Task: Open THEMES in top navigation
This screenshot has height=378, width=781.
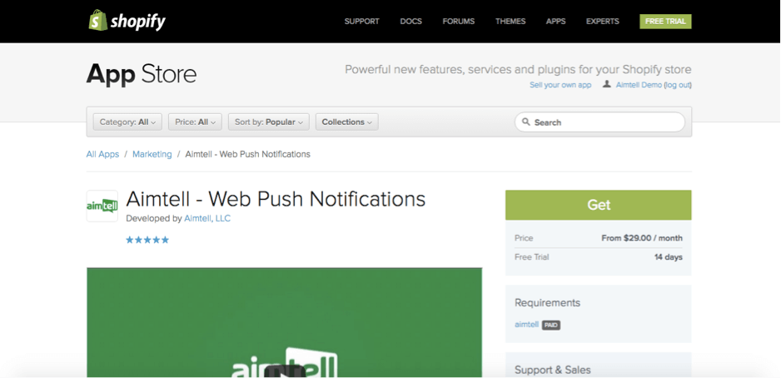Action: point(510,22)
